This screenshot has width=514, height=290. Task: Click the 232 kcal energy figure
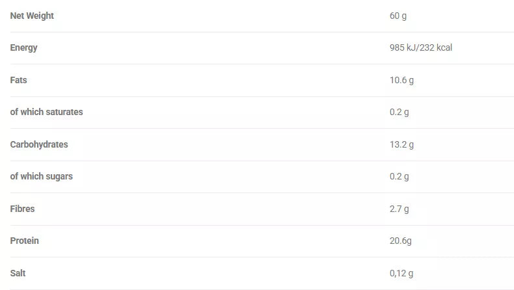click(437, 47)
